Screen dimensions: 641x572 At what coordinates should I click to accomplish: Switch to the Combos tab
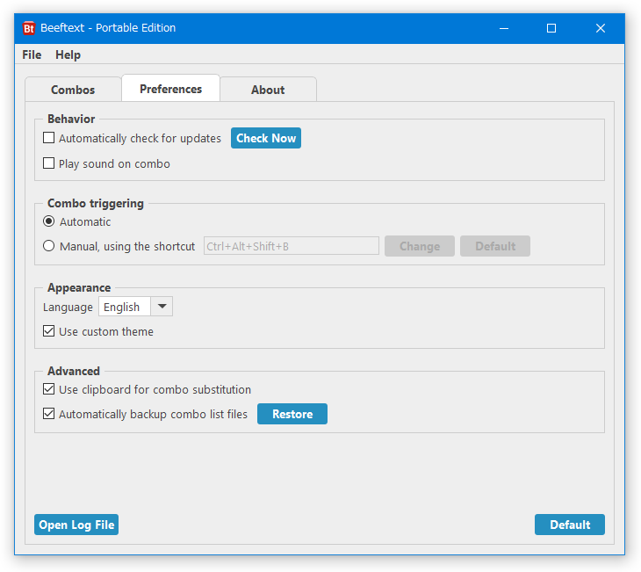click(73, 90)
